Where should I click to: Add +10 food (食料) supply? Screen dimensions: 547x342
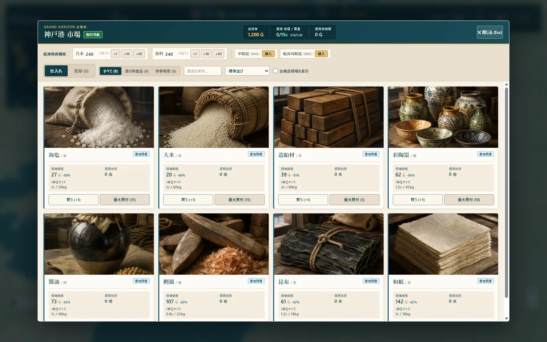pos(206,54)
